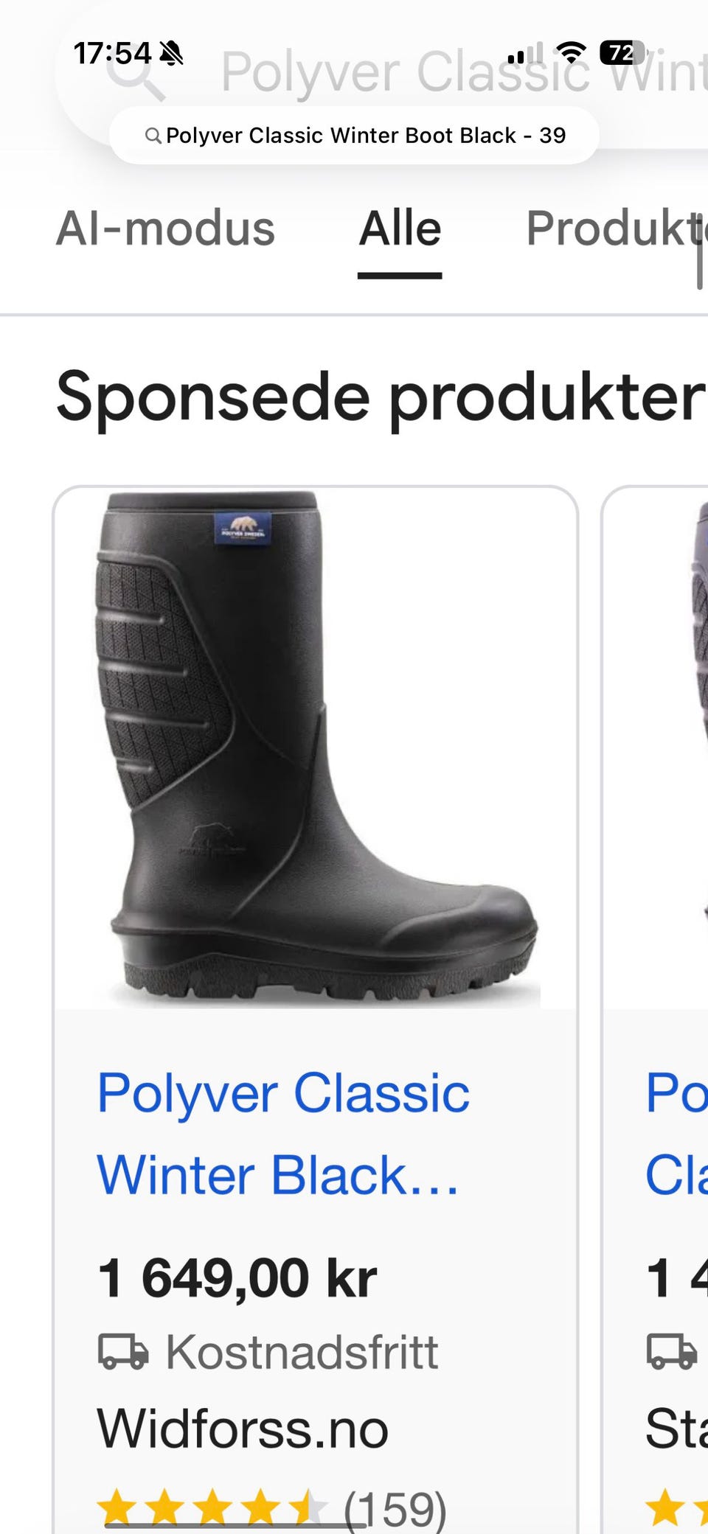The width and height of the screenshot is (708, 1534).
Task: Switch to the Produkter tab
Action: point(617,228)
